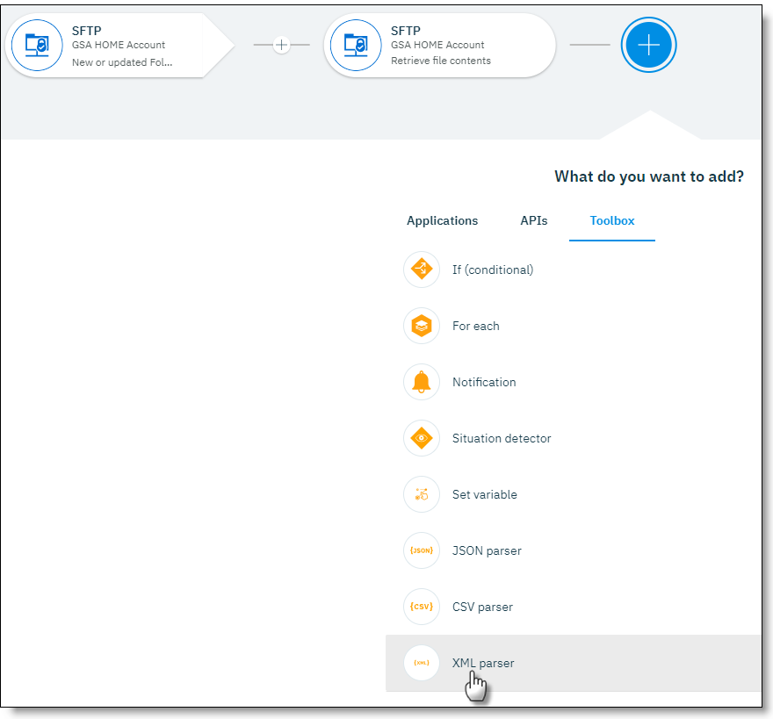Choose the Situation detector icon
This screenshot has height=719, width=773.
click(x=422, y=438)
